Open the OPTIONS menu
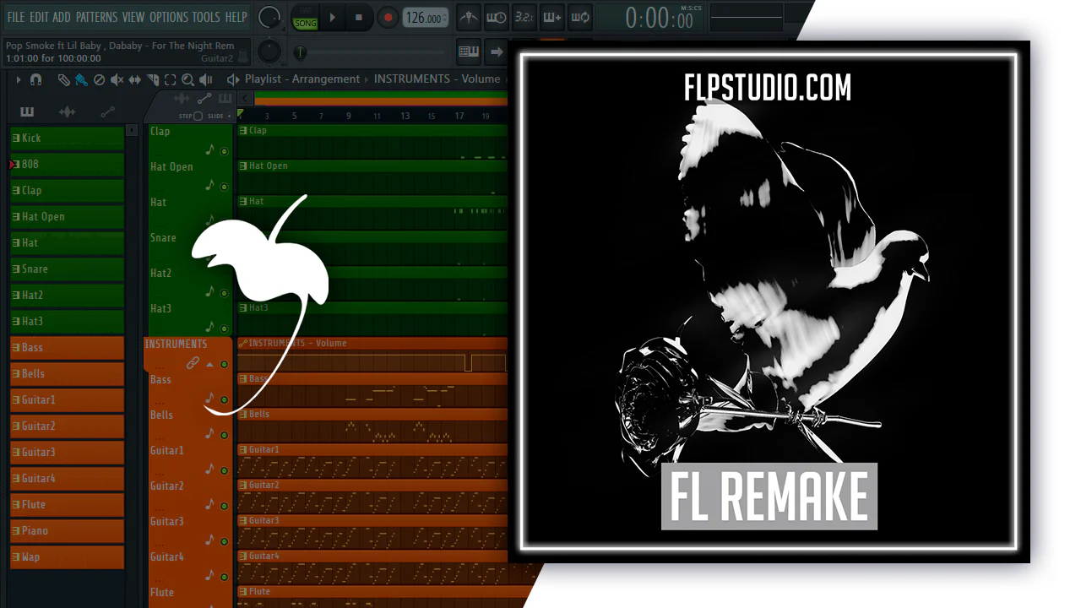The image size is (1081, 608). (x=169, y=17)
